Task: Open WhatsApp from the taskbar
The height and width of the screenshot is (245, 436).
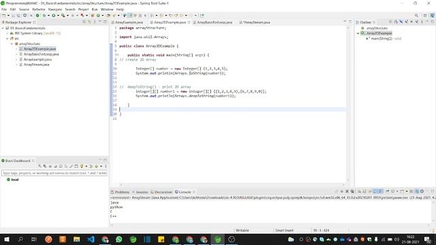Action: tap(119, 239)
